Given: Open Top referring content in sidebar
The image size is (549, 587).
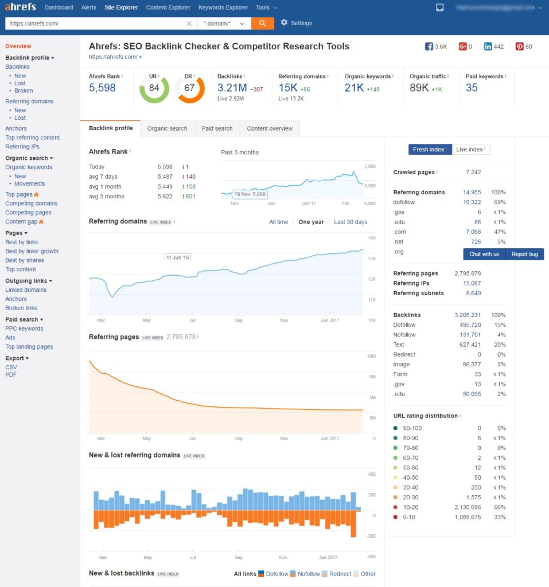Looking at the screenshot, I should tap(33, 138).
